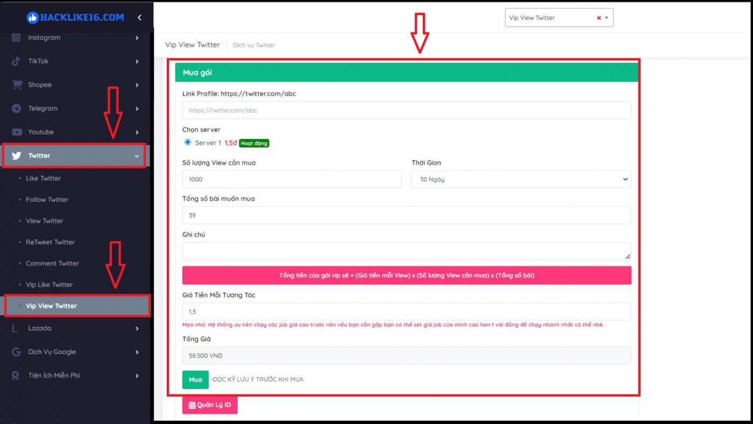The width and height of the screenshot is (753, 424).
Task: Click the Ghi chú text area
Action: 406,251
